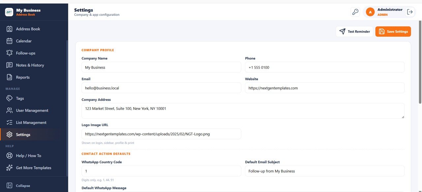Click the Phone input field
Image resolution: width=422 pixels, height=192 pixels.
325,67
